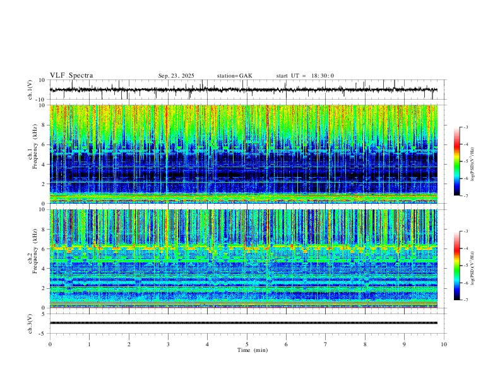This screenshot has height=386, width=500.
Task: Click the time axis tick label '0'
Action: (50, 344)
